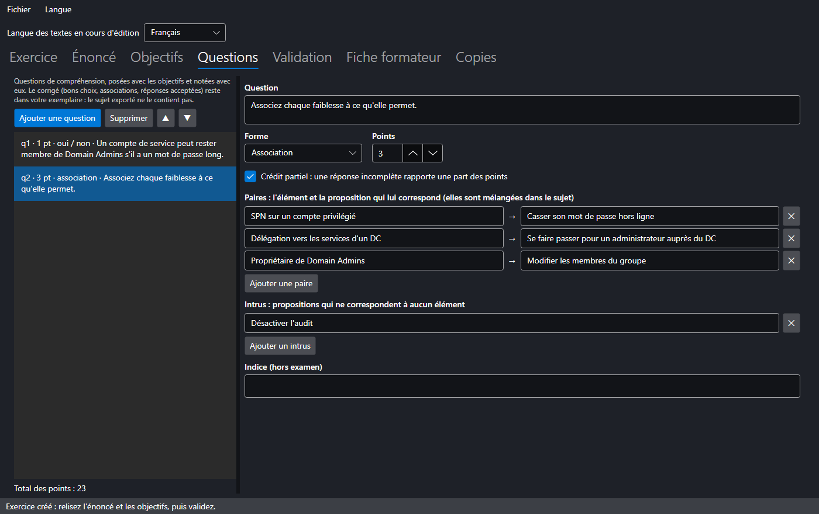The width and height of the screenshot is (819, 514).
Task: Move selected question up with triangle button
Action: click(x=166, y=118)
